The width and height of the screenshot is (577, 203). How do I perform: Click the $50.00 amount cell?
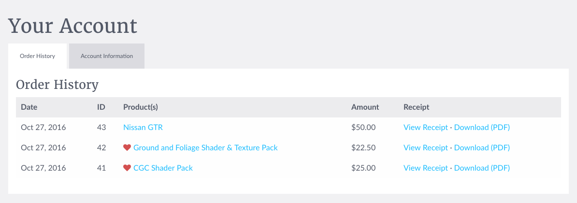coord(363,128)
